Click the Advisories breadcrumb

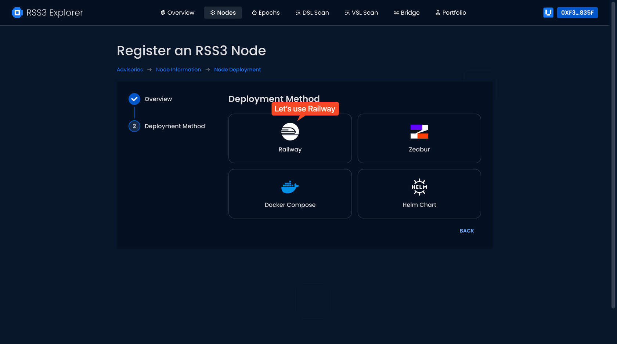click(x=130, y=70)
